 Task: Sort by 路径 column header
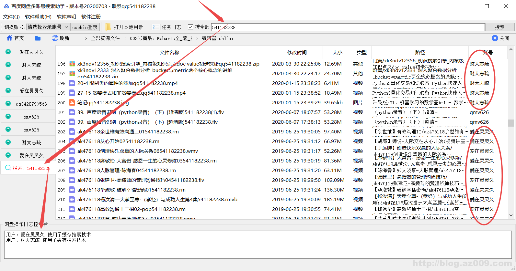point(420,52)
